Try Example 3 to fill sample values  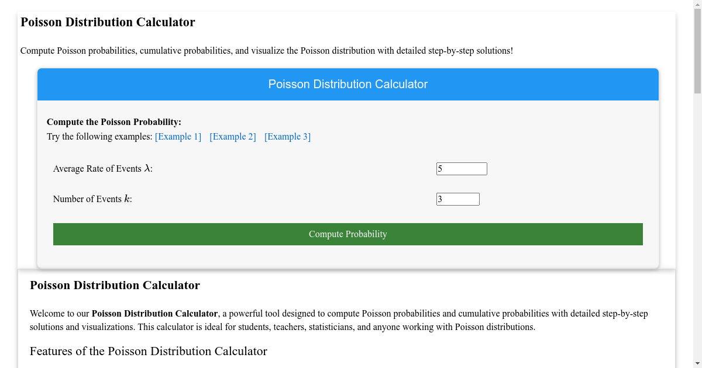pos(287,136)
